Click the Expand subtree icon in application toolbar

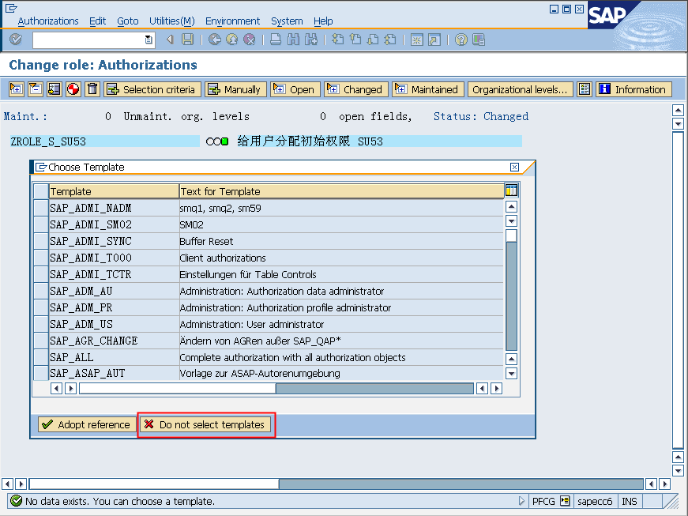[17, 89]
